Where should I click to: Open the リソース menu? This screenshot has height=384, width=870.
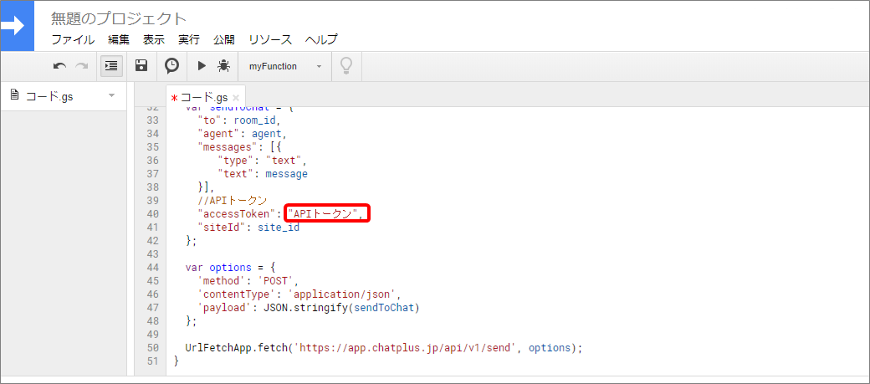tap(270, 39)
